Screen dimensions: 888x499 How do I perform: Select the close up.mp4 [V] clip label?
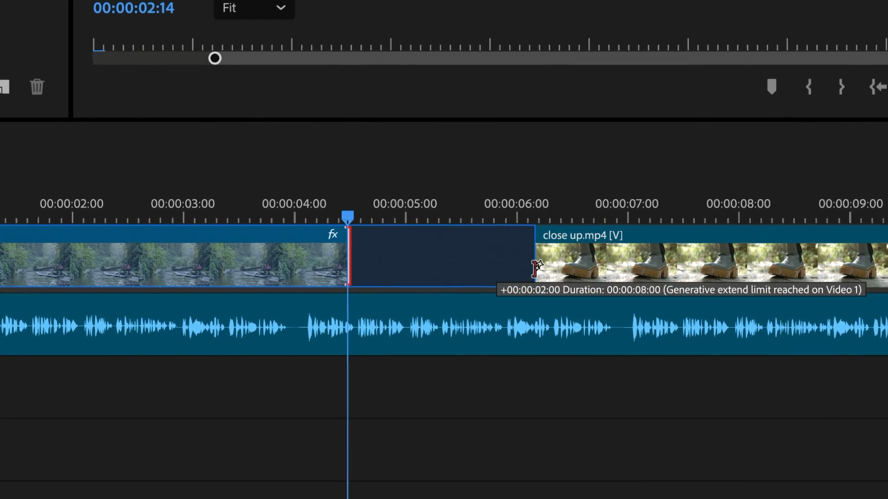pos(582,235)
